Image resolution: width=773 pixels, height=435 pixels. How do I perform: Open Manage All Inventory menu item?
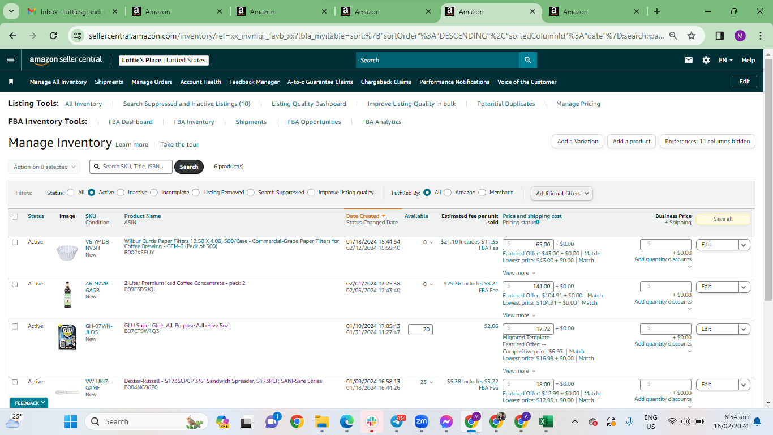(x=58, y=82)
